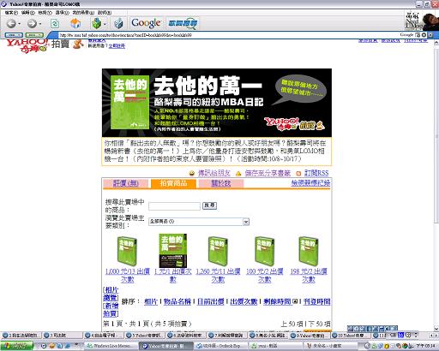Click the round arrow icon beside Google box
The height and width of the screenshot is (351, 439).
[424, 35]
